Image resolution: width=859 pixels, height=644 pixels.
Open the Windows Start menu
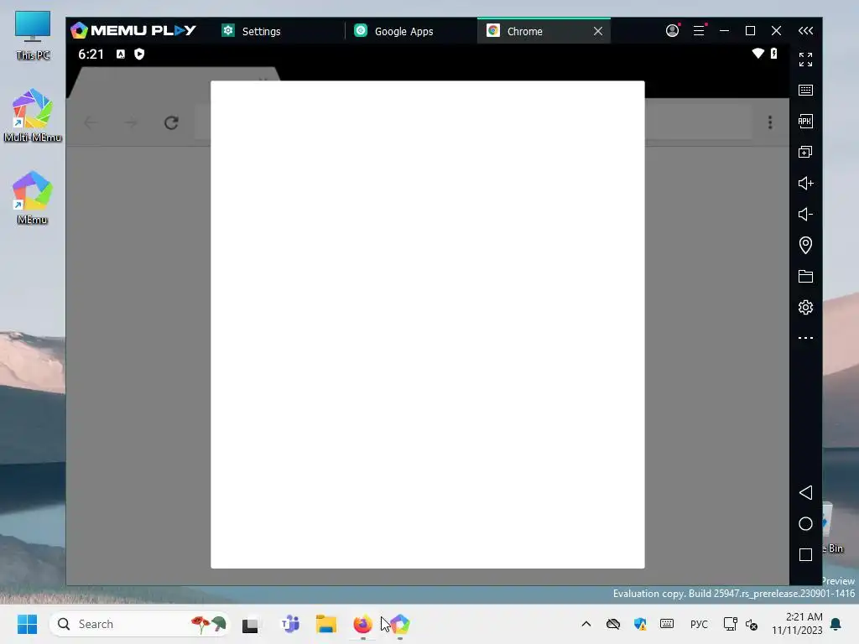point(27,624)
